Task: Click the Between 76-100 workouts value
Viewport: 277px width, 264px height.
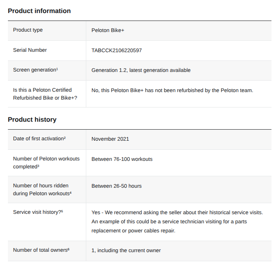Action: click(x=122, y=159)
